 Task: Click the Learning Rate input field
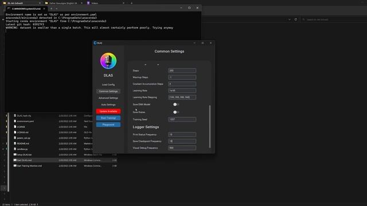pos(182,90)
